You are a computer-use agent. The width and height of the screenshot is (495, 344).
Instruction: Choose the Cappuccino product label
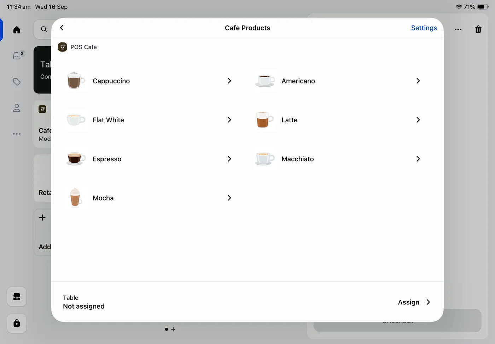pos(111,81)
